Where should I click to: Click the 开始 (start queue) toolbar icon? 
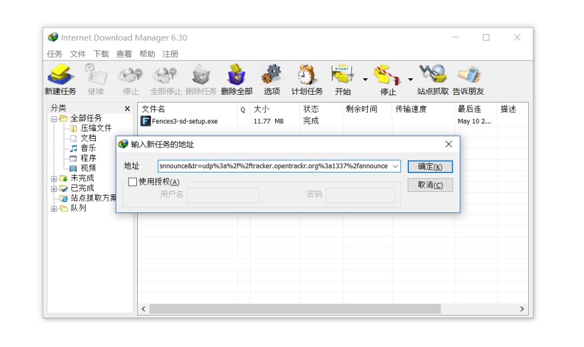coord(343,75)
